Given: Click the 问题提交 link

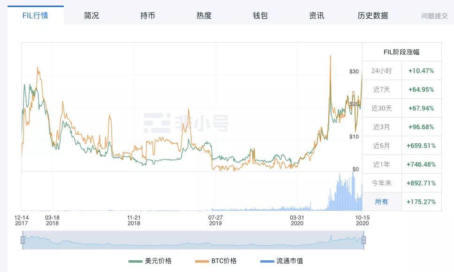Looking at the screenshot, I should click(434, 16).
